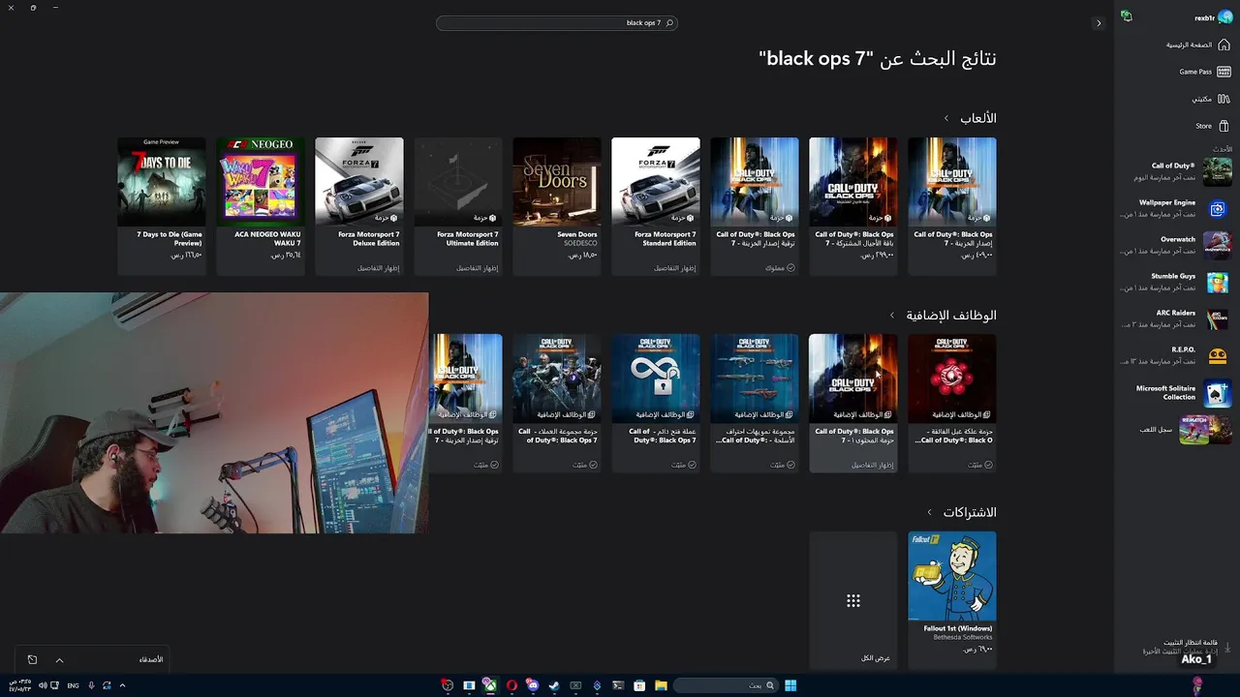Screen dimensions: 1240x697
Task: Open play history (سجل اللعب)
Action: point(1186,429)
